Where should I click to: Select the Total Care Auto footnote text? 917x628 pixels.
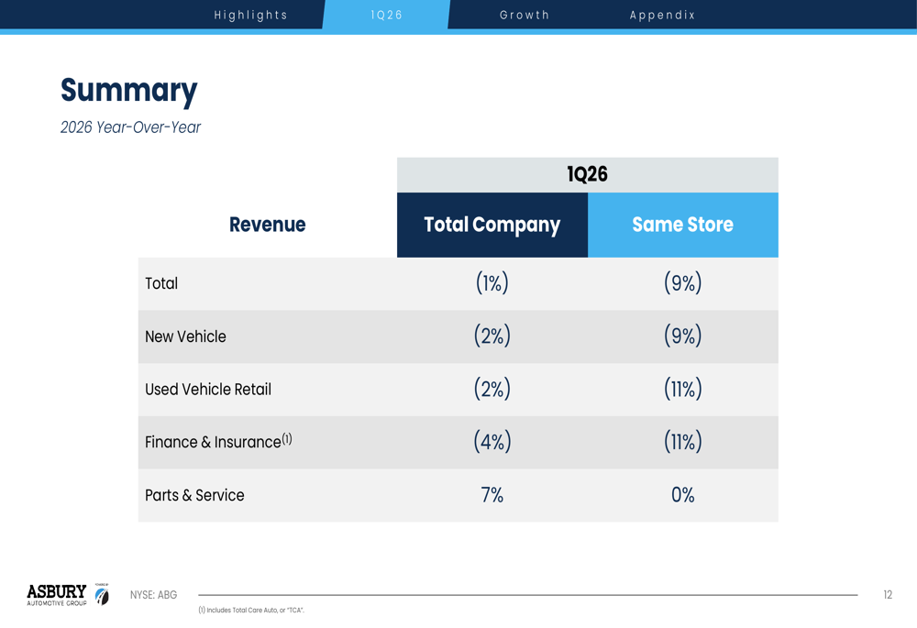coord(251,611)
